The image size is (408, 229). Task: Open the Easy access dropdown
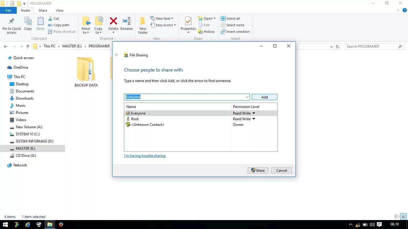point(163,25)
